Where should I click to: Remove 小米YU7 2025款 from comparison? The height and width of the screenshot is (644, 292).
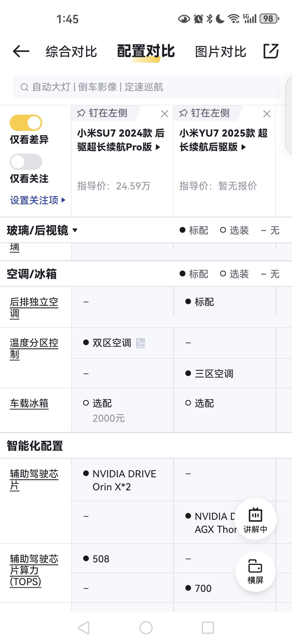tap(267, 114)
